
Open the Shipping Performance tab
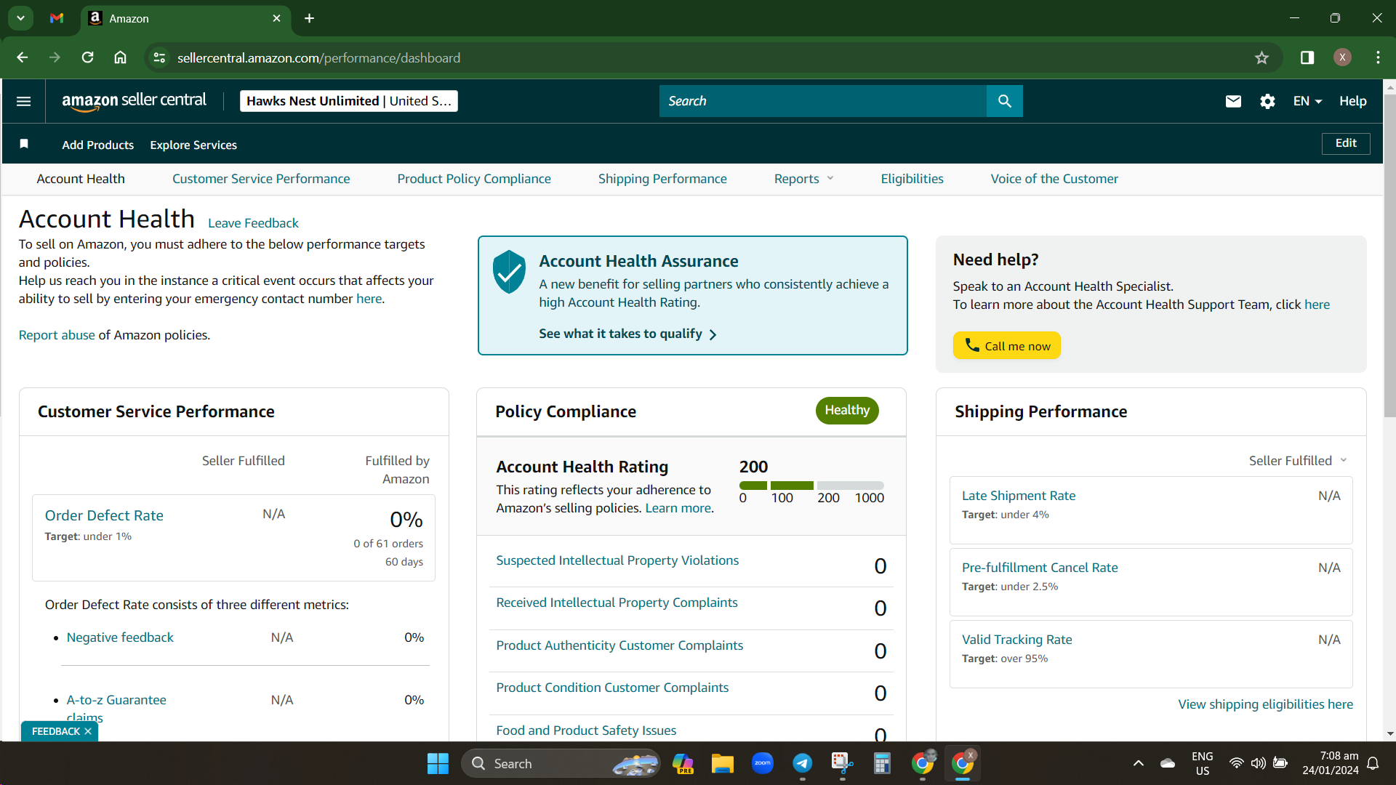[662, 179]
